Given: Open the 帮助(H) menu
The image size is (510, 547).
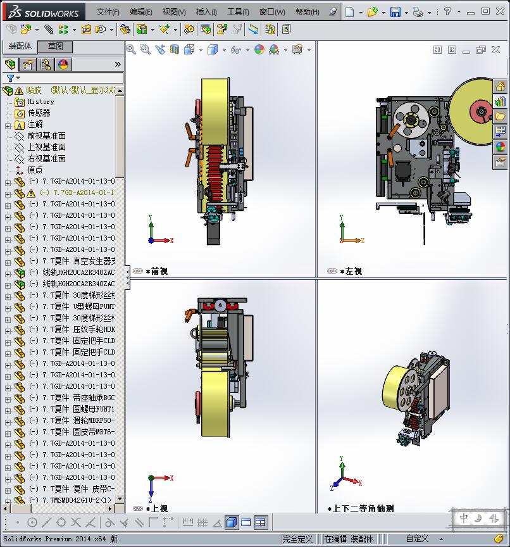Looking at the screenshot, I should (307, 12).
